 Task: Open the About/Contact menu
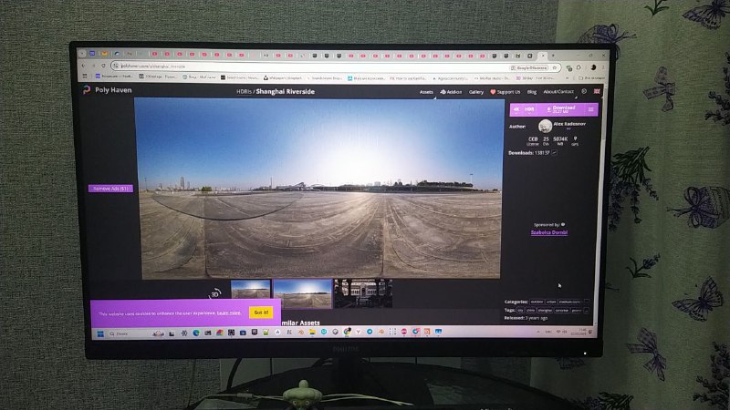(x=558, y=92)
